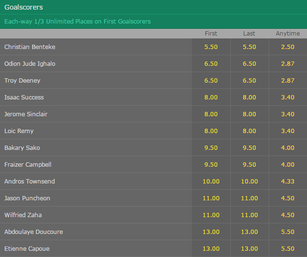
Task: Pick Jerome Sinclair last goalscorer 8.00
Action: pos(249,114)
